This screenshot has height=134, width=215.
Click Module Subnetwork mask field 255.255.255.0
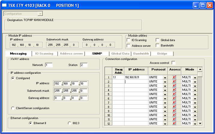63,45
